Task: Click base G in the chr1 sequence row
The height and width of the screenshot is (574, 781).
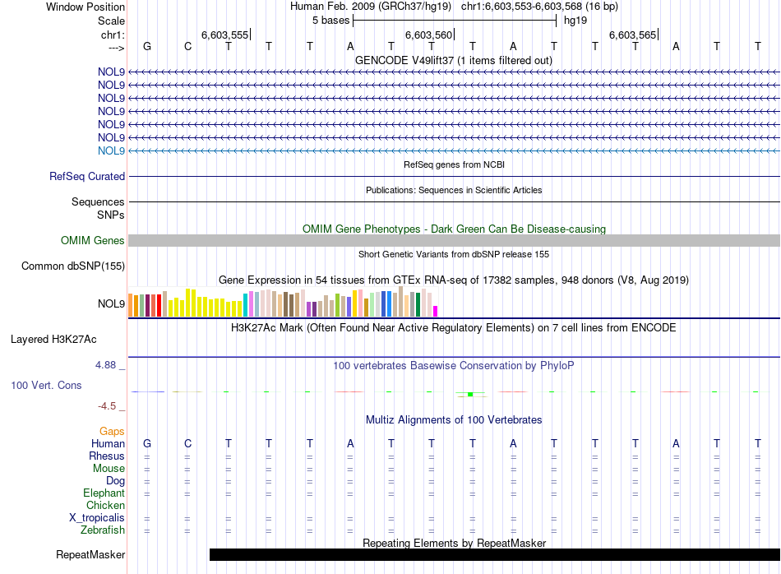Action: click(147, 46)
